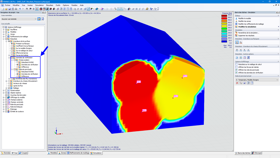
Task: Uncheck 'Afficher les données de vérification' checkbox
Action: tap(237, 73)
